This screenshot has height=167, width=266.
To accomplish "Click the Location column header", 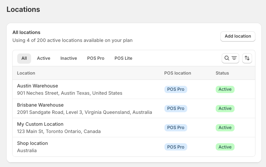I will (x=26, y=73).
